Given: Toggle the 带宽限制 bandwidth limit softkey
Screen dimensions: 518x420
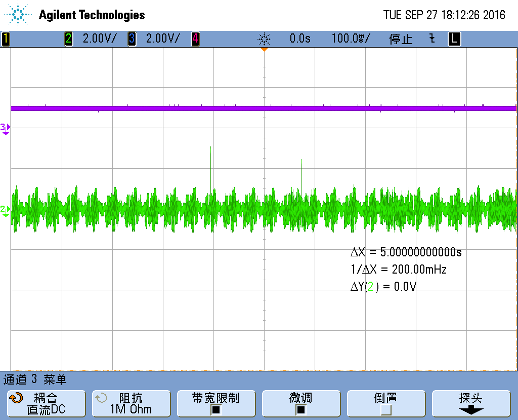Looking at the screenshot, I should [216, 403].
